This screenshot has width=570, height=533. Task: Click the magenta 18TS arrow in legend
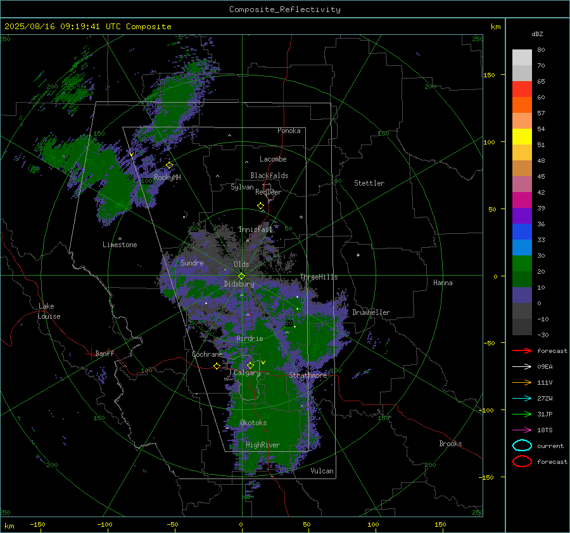coord(522,430)
